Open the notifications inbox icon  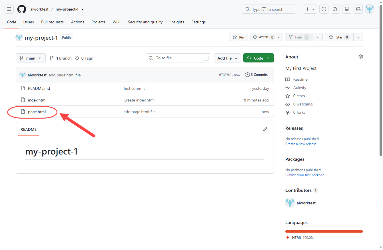358,9
